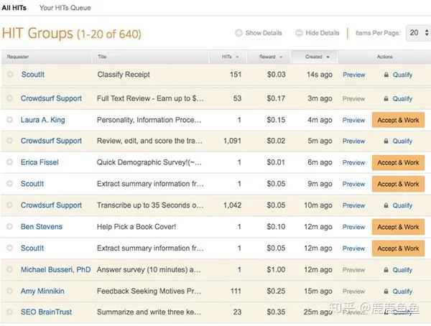Expand the Ben Stevens row circle

[x=10, y=227]
